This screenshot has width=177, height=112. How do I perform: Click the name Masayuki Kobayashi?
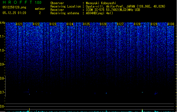101,3
